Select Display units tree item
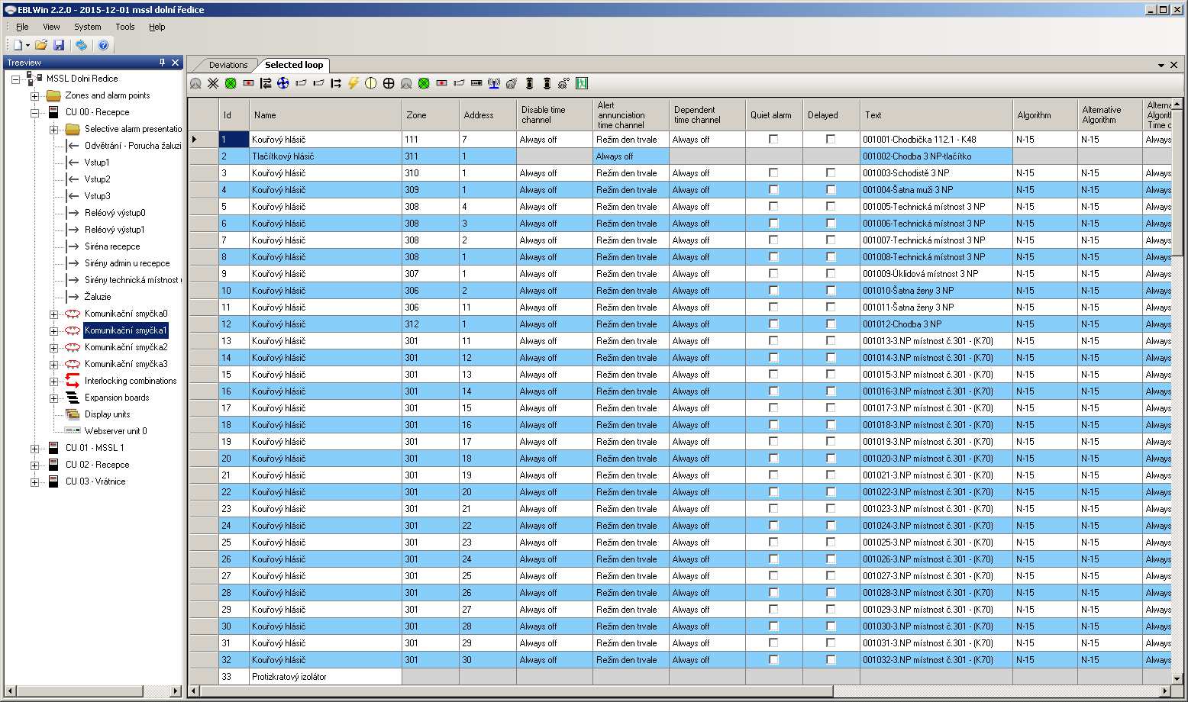The width and height of the screenshot is (1188, 702). (x=107, y=414)
